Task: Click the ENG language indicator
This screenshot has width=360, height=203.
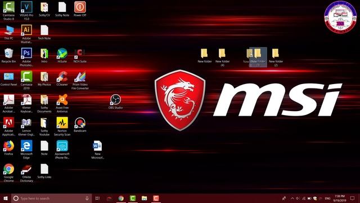Action: pyautogui.click(x=327, y=198)
